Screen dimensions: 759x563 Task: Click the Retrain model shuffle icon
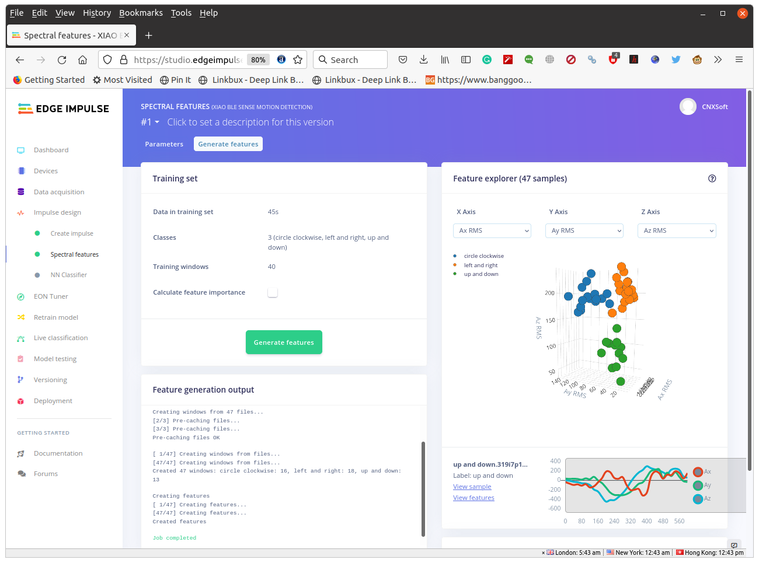coord(21,317)
